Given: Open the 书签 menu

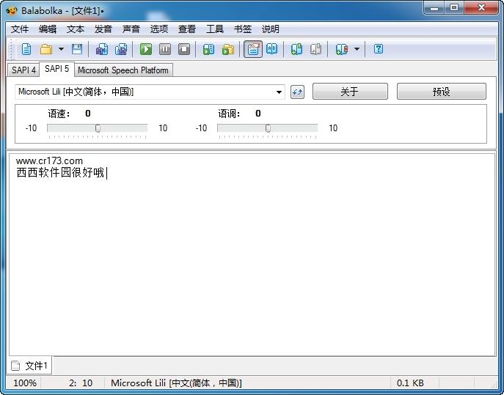Looking at the screenshot, I should [243, 29].
